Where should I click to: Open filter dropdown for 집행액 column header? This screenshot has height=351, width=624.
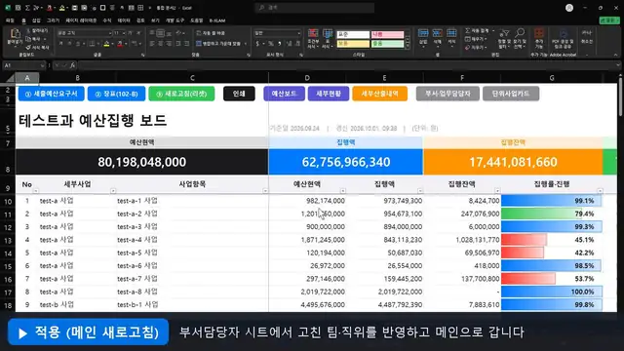point(420,191)
